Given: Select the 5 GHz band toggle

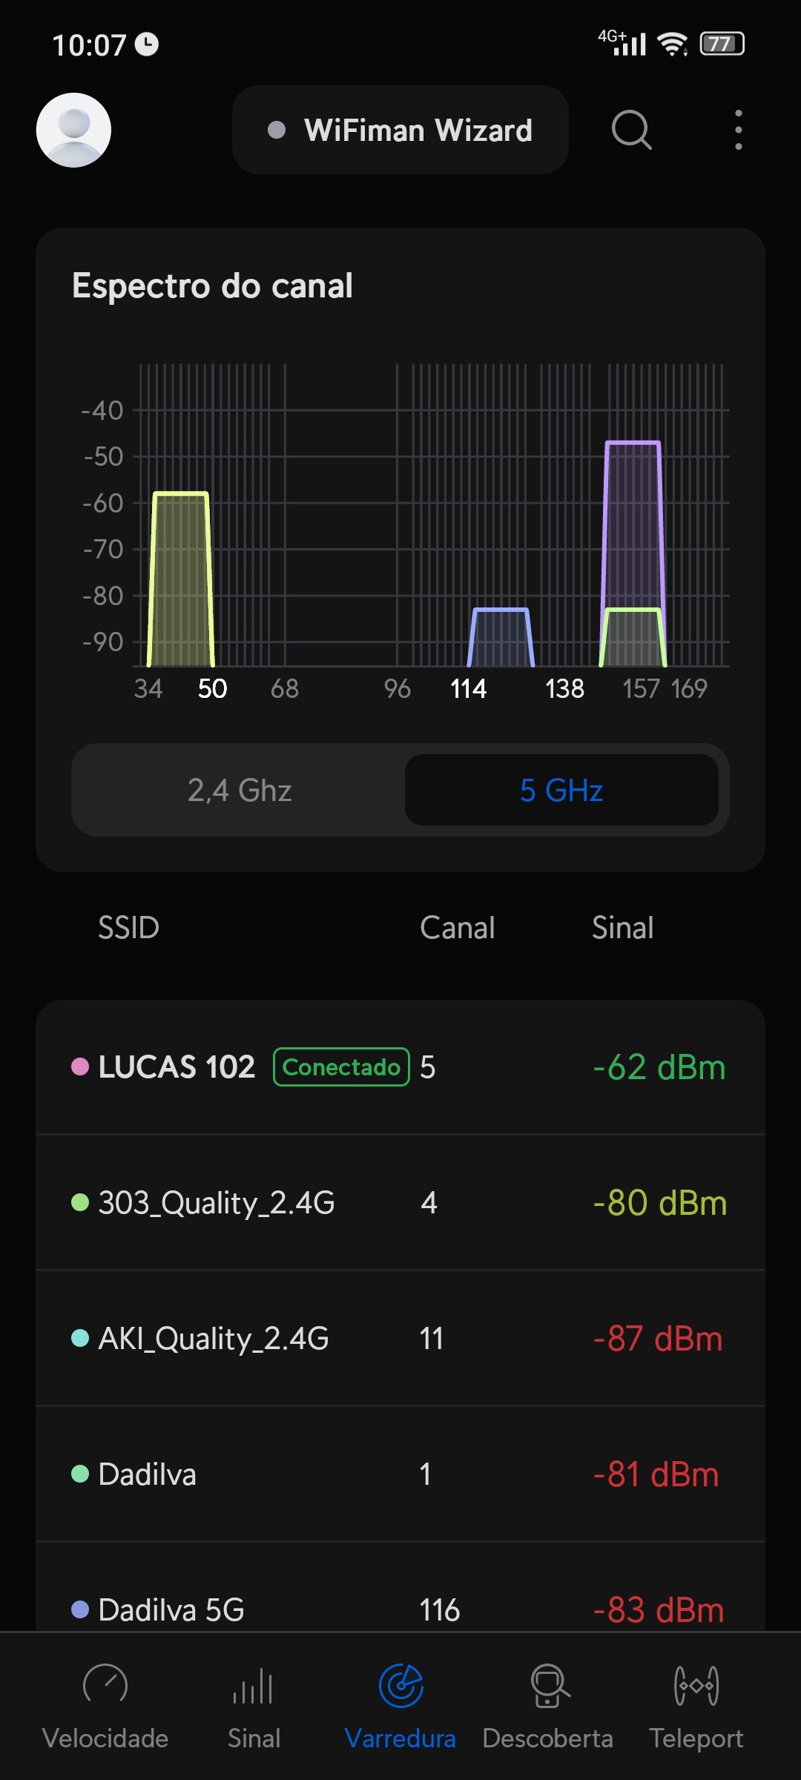Looking at the screenshot, I should click(x=561, y=790).
